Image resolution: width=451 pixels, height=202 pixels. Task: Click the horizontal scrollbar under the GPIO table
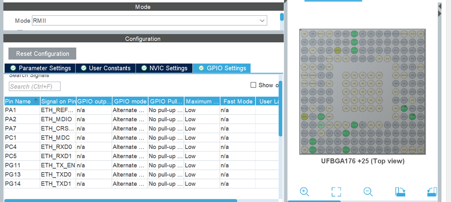click(121, 200)
